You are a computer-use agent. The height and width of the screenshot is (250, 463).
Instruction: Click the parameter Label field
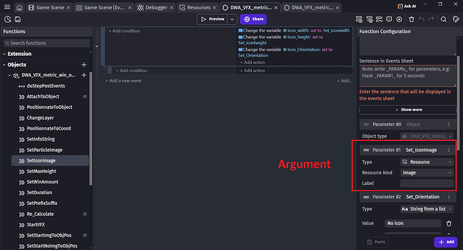427,183
